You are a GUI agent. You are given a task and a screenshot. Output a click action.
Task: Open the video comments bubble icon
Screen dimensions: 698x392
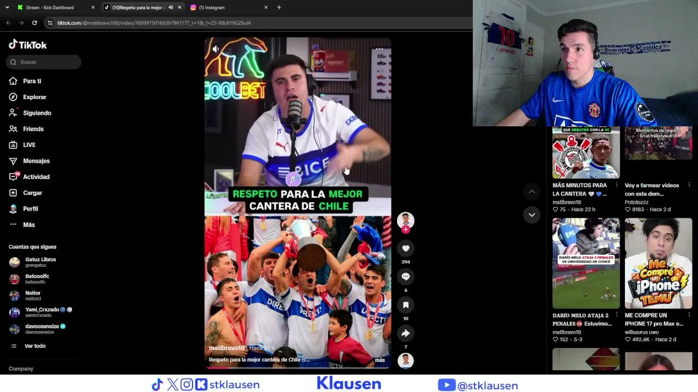pos(406,277)
